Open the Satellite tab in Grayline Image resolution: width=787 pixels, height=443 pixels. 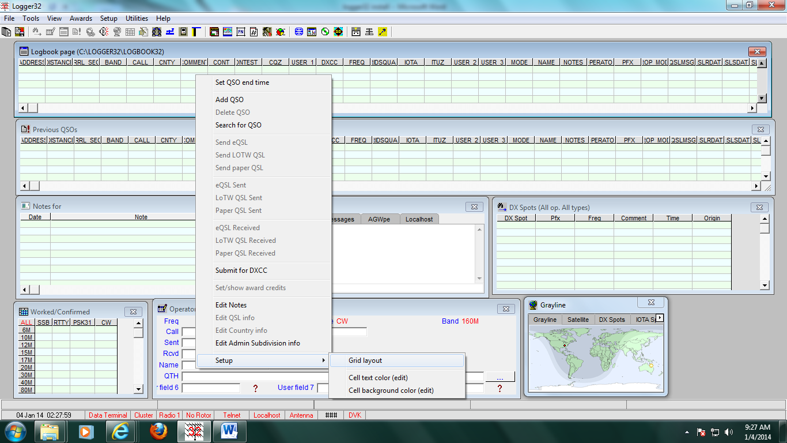pyautogui.click(x=578, y=320)
